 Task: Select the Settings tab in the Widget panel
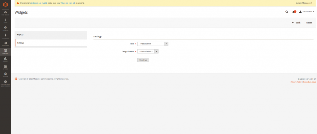coord(51,43)
